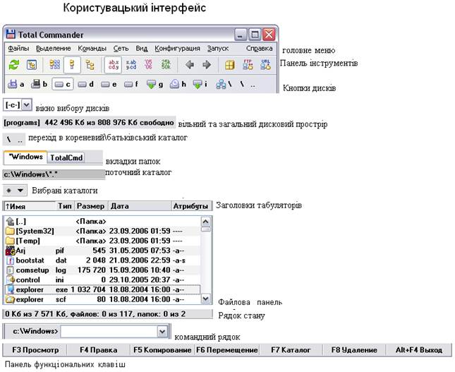455x372 pixels.
Task: Sort by the Размер column header
Action: click(x=91, y=206)
